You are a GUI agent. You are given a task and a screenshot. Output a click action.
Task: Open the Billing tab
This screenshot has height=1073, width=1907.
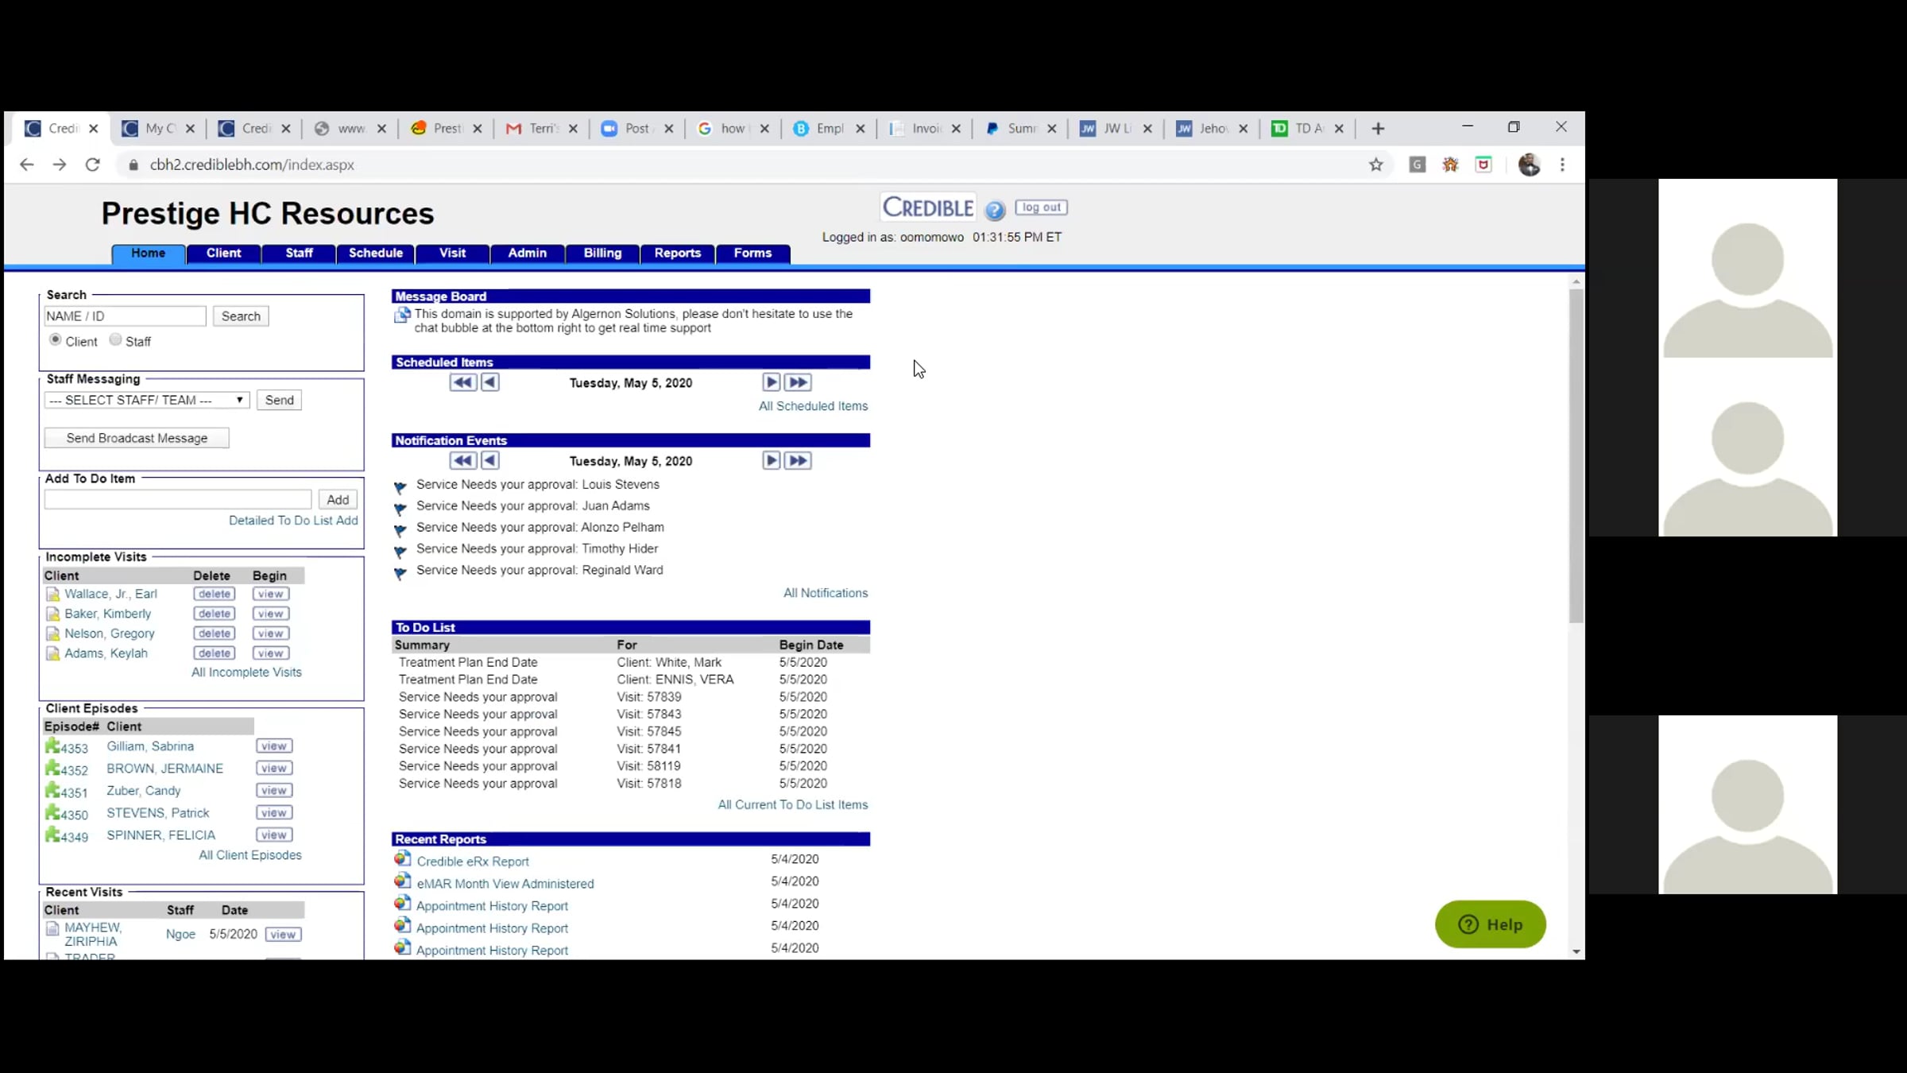(x=602, y=254)
